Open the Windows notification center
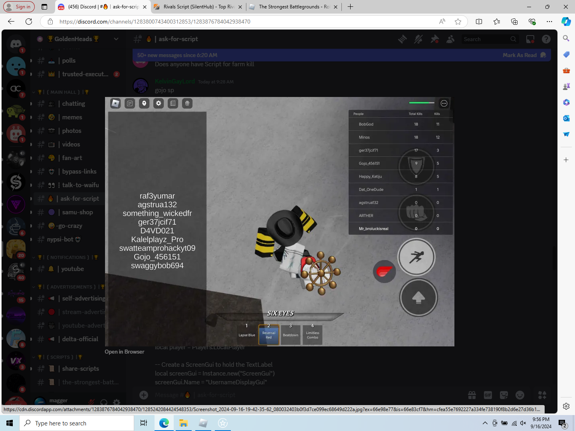575x431 pixels. pyautogui.click(x=562, y=423)
